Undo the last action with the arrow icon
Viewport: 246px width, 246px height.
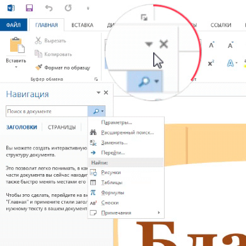(49, 8)
